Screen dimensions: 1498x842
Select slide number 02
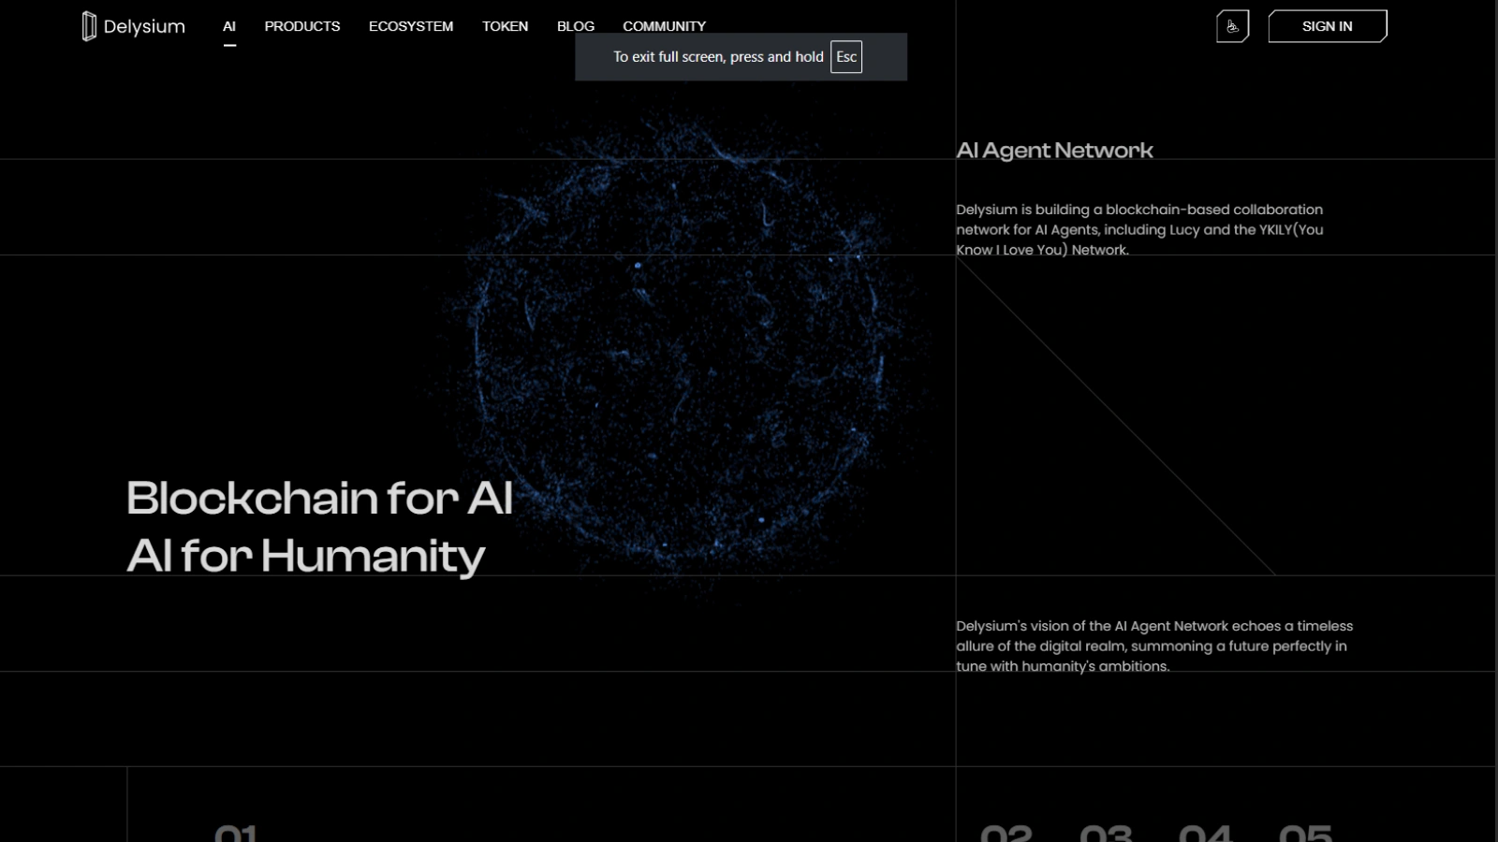tap(1006, 832)
